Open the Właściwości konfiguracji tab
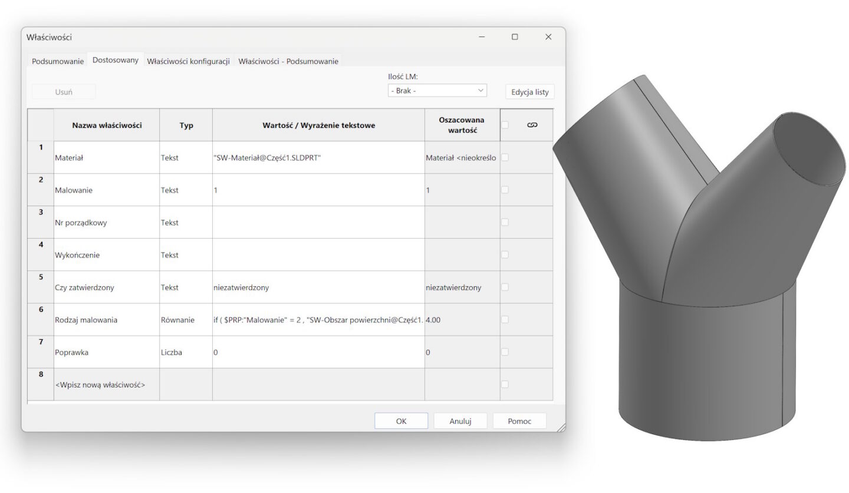 click(x=190, y=60)
